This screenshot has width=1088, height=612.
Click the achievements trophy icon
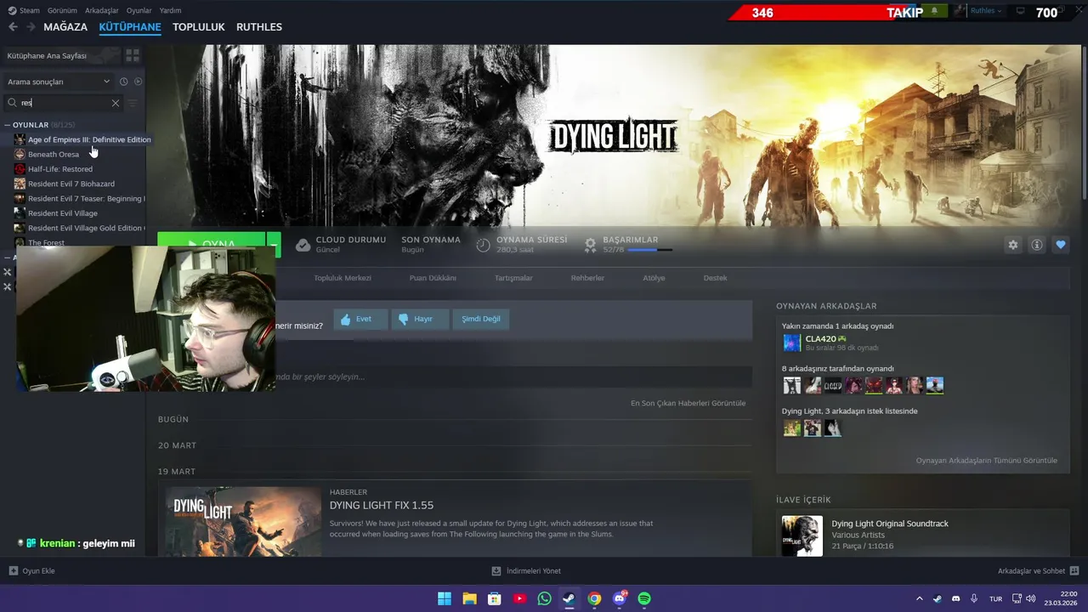590,245
